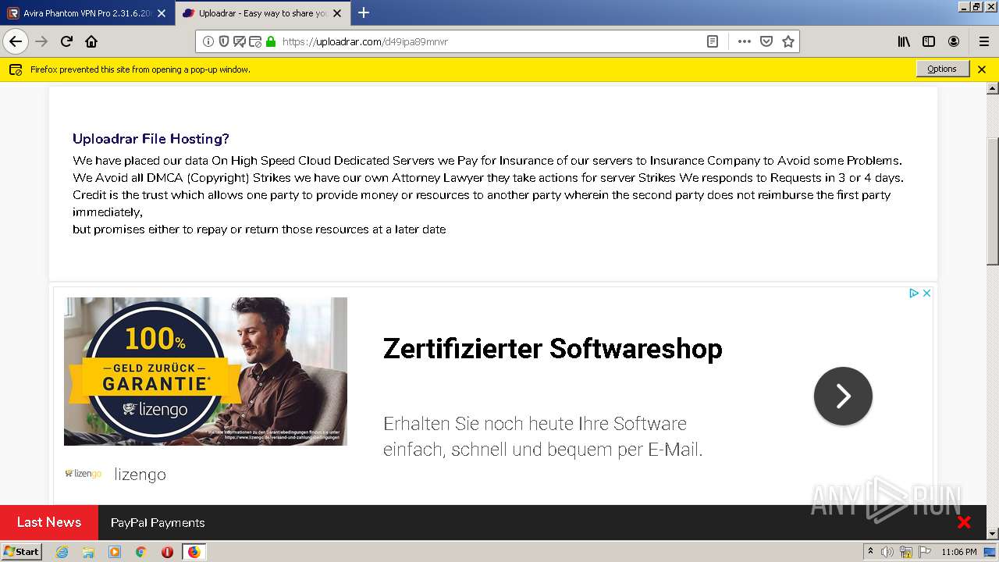Click the Last News label
Viewport: 999px width, 562px height.
pos(49,522)
